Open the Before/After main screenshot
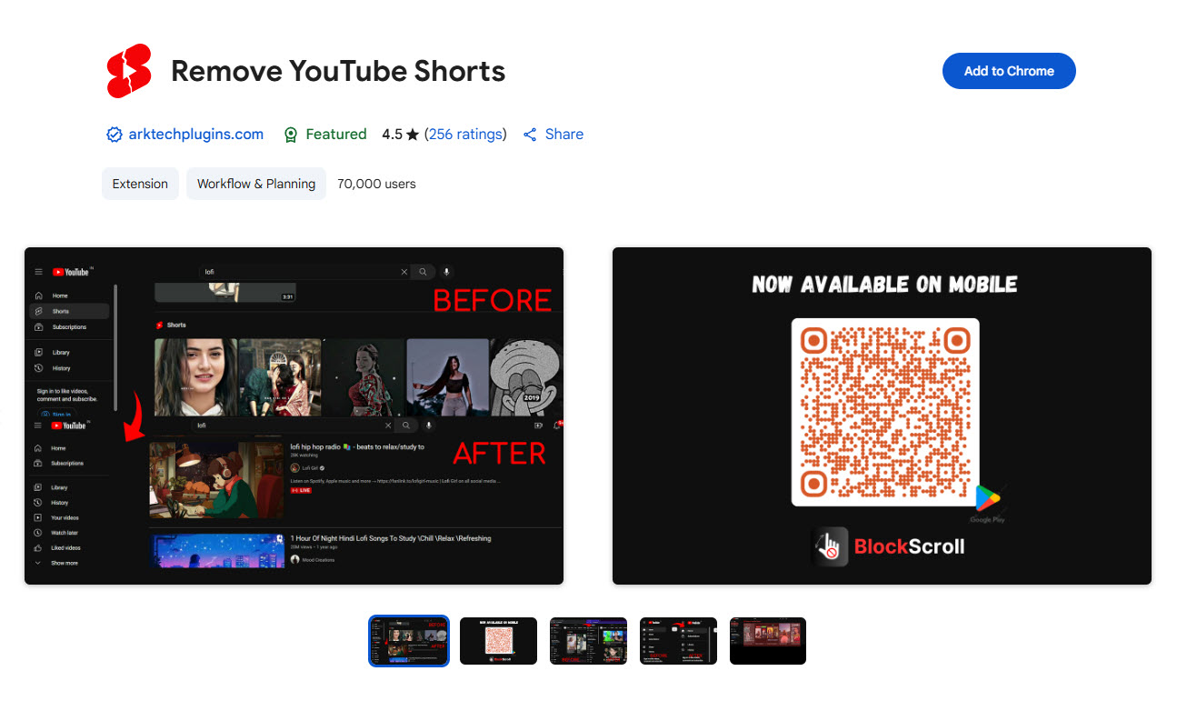 pyautogui.click(x=294, y=416)
